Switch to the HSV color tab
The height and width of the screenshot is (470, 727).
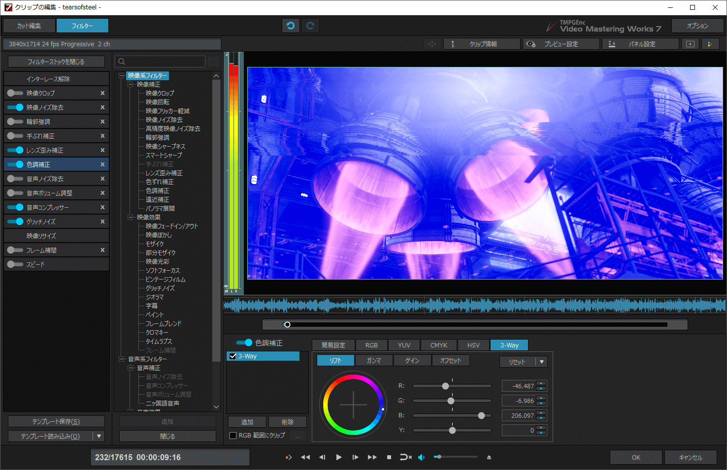point(473,345)
